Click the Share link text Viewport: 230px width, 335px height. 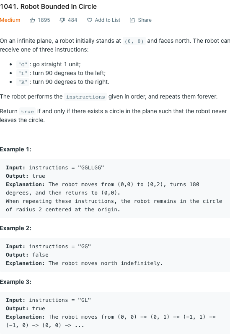pos(145,20)
